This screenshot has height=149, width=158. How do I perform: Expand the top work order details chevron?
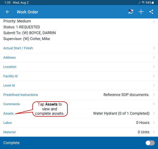coord(154,22)
